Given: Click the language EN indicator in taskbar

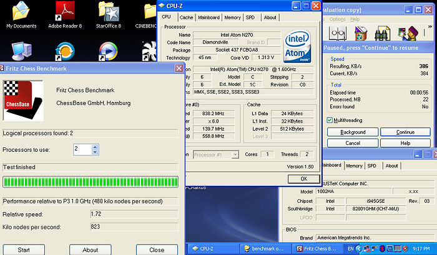Looking at the screenshot, I should 351,249.
